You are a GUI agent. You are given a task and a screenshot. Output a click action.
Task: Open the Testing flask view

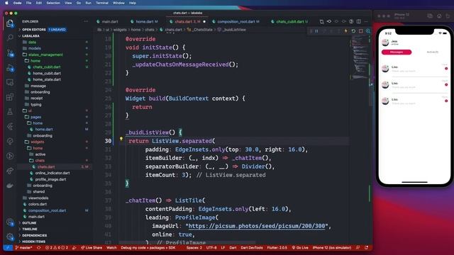(10, 112)
